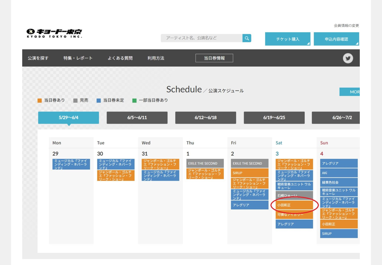Open Sunday 4 戦術音楽ユニット ワルキューレ event
382x265 pixels.
(x=339, y=192)
